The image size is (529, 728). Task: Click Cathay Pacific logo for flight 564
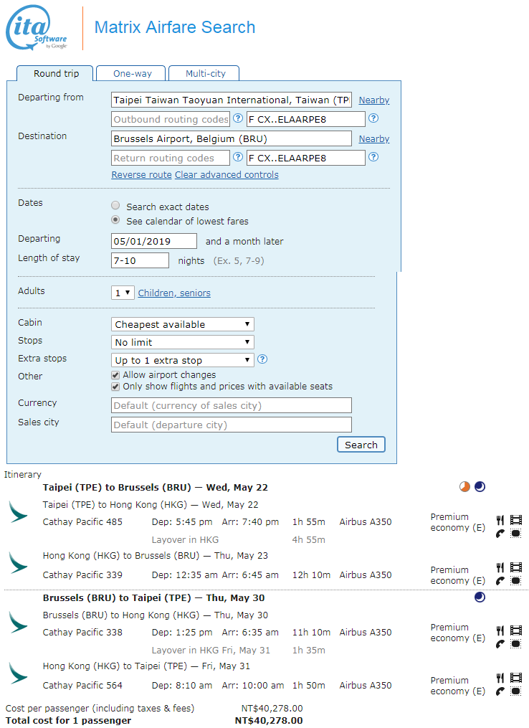point(18,673)
